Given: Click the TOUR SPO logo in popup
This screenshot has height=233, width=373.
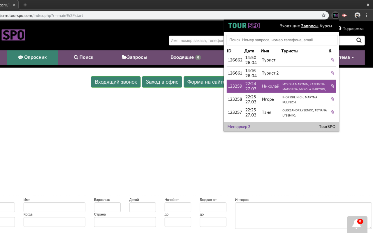Looking at the screenshot, I should (244, 26).
